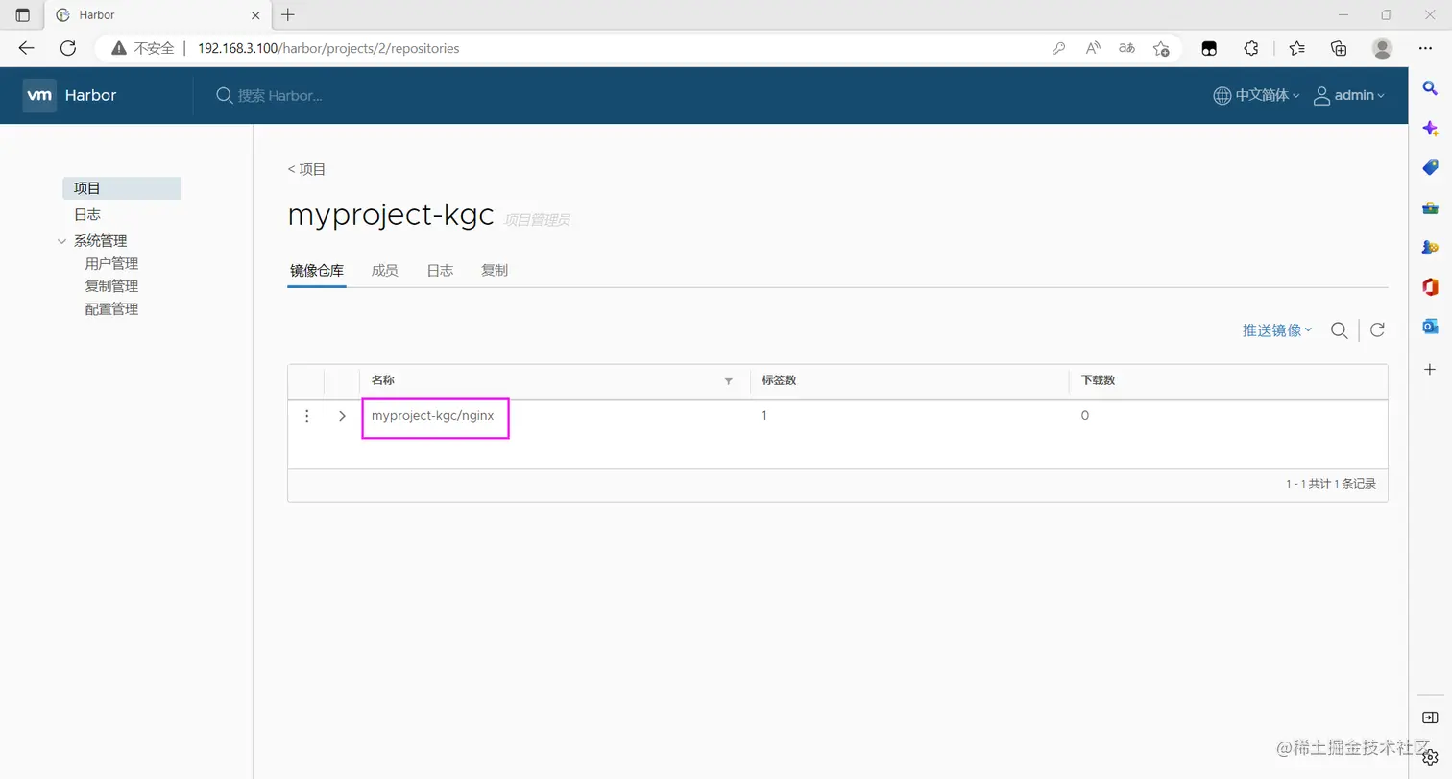
Task: Refresh the repository list
Action: pos(1377,329)
